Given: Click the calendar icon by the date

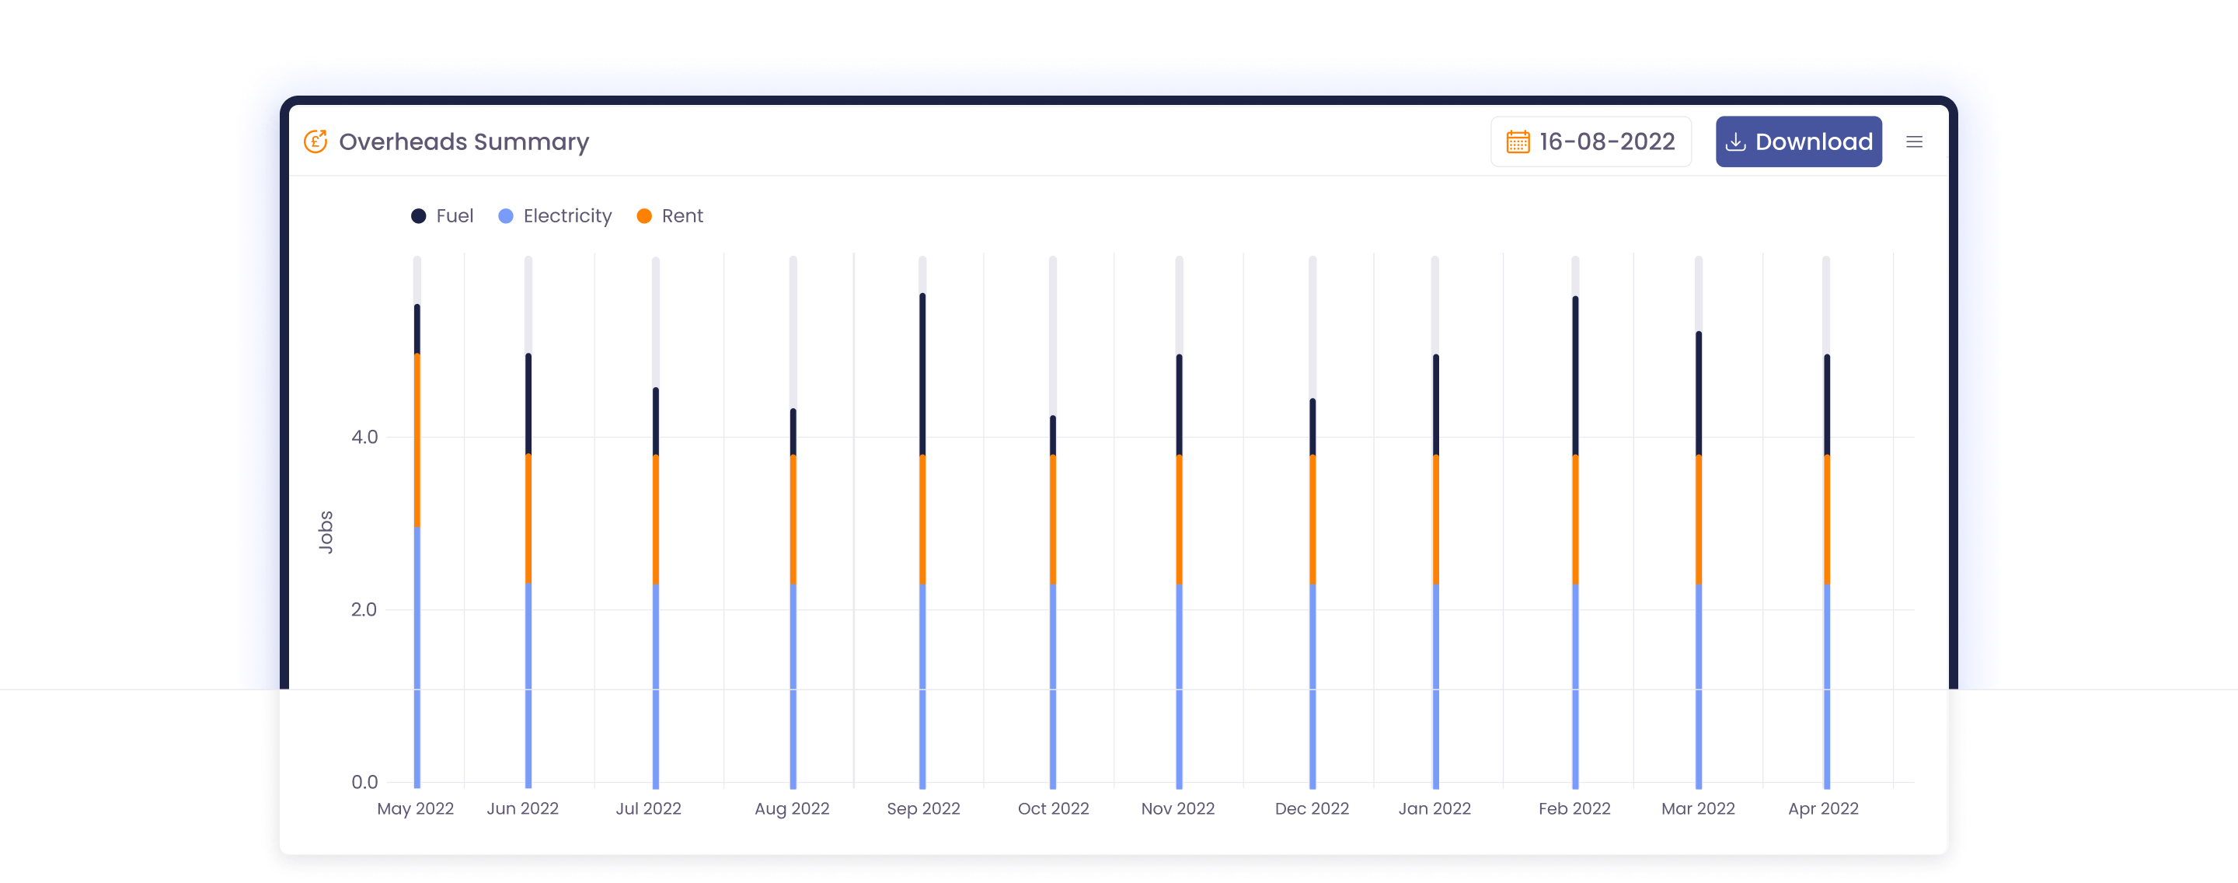Looking at the screenshot, I should coord(1517,141).
